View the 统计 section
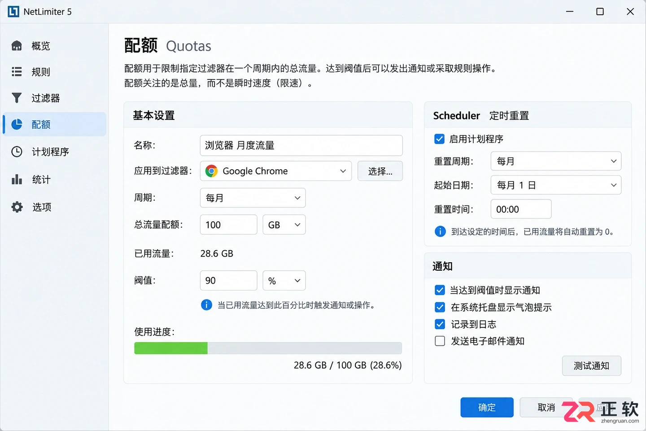Image resolution: width=646 pixels, height=431 pixels. click(x=55, y=180)
